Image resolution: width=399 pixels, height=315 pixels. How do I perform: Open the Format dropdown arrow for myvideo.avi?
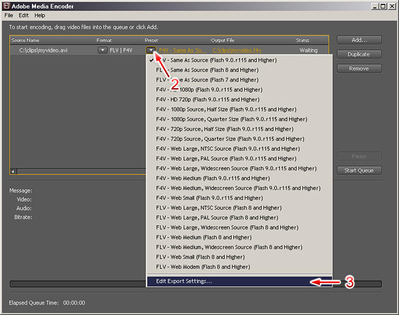[x=103, y=50]
